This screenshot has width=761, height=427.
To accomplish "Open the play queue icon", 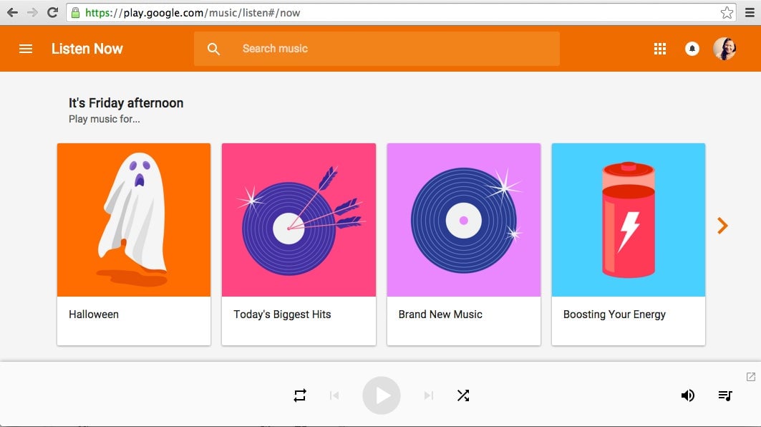I will click(x=725, y=395).
